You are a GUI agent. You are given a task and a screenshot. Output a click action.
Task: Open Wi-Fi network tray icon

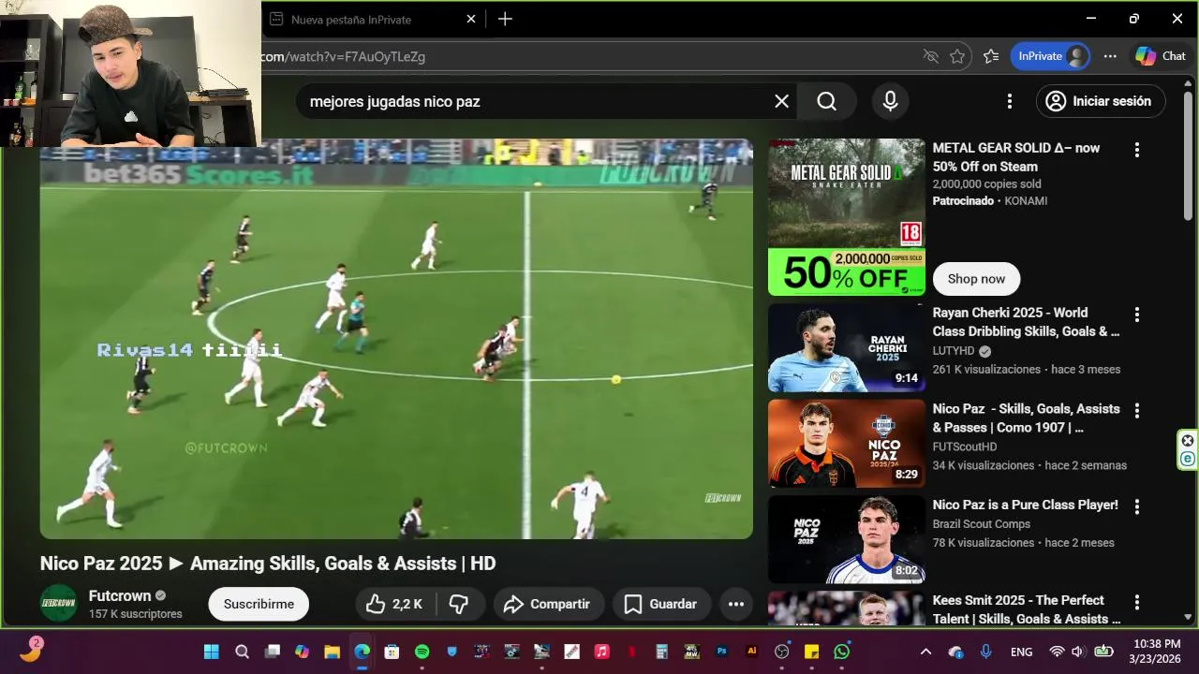[x=1056, y=652]
